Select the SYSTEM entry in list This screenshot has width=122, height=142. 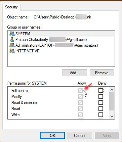(61, 34)
